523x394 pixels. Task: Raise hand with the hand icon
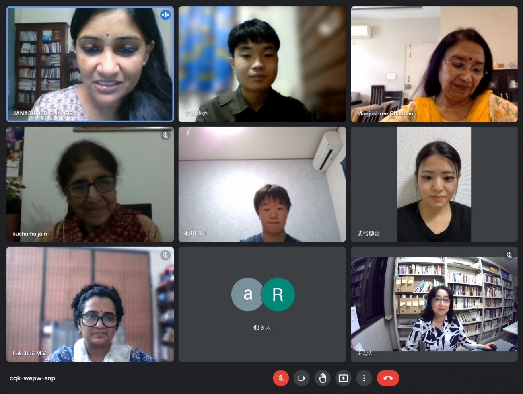(322, 378)
